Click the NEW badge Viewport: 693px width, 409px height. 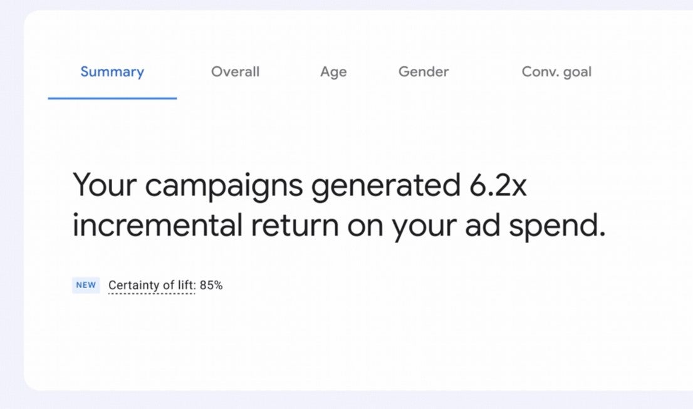[86, 286]
